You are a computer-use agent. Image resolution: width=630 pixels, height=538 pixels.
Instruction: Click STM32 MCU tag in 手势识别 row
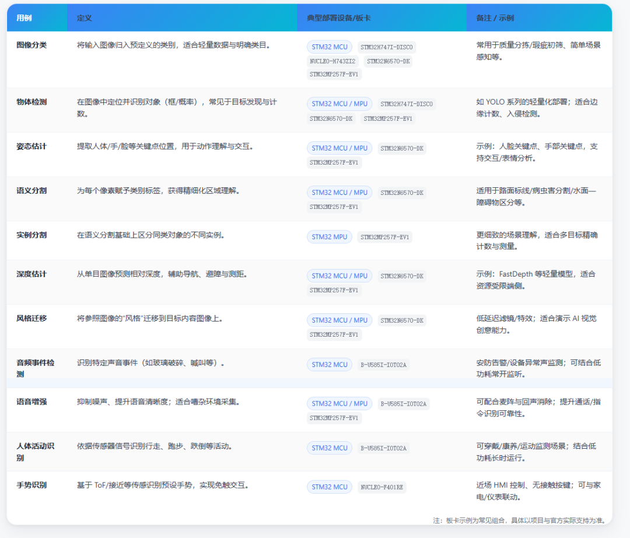(x=330, y=487)
